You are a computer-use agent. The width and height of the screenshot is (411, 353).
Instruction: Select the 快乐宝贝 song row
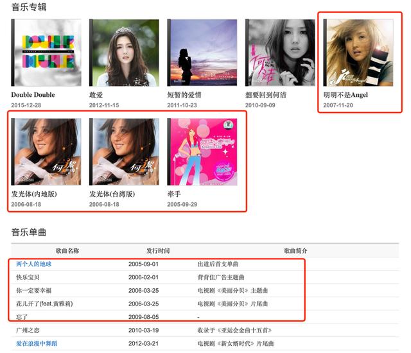coord(205,277)
